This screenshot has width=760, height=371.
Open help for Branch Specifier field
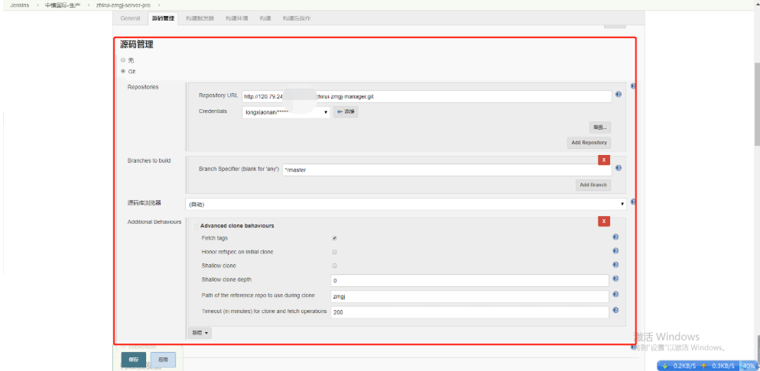[618, 169]
